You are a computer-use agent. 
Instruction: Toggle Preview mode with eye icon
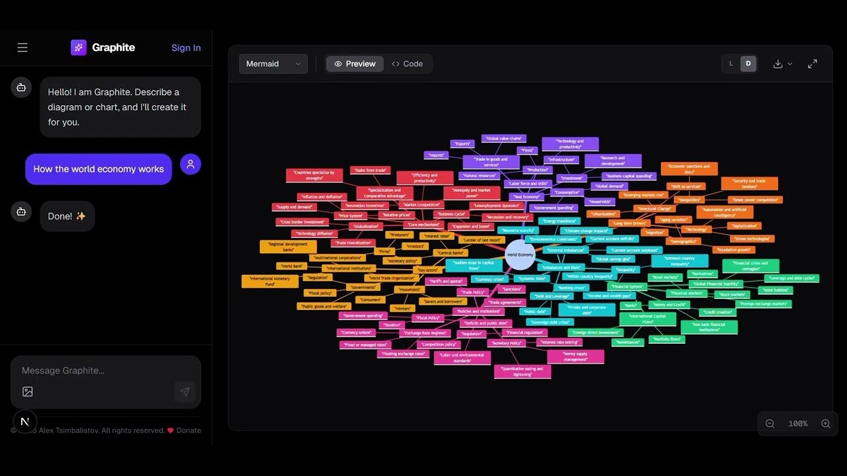(338, 63)
